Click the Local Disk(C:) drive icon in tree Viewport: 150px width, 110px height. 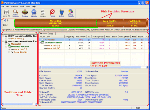click(9, 39)
